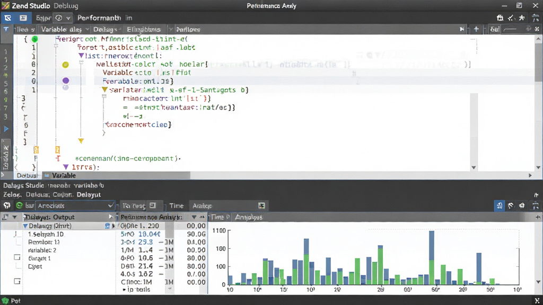The image size is (543, 305).
Task: Click the checkmark tool icon left of the star
Action: pos(511,17)
